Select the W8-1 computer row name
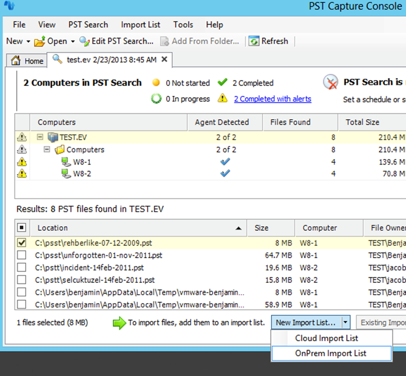Viewport: 406px width, 376px height. 82,162
